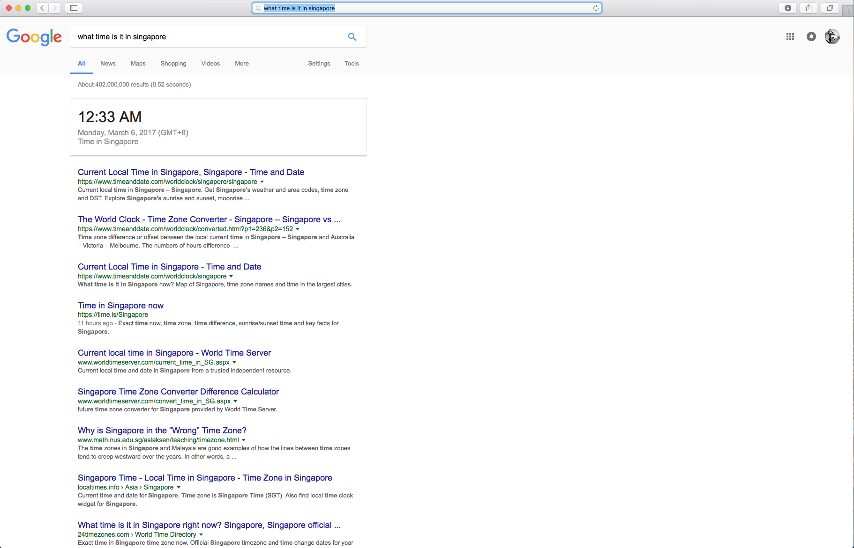Viewport: 854px width, 548px height.
Task: Show all tabs overview icon
Action: pyautogui.click(x=830, y=8)
